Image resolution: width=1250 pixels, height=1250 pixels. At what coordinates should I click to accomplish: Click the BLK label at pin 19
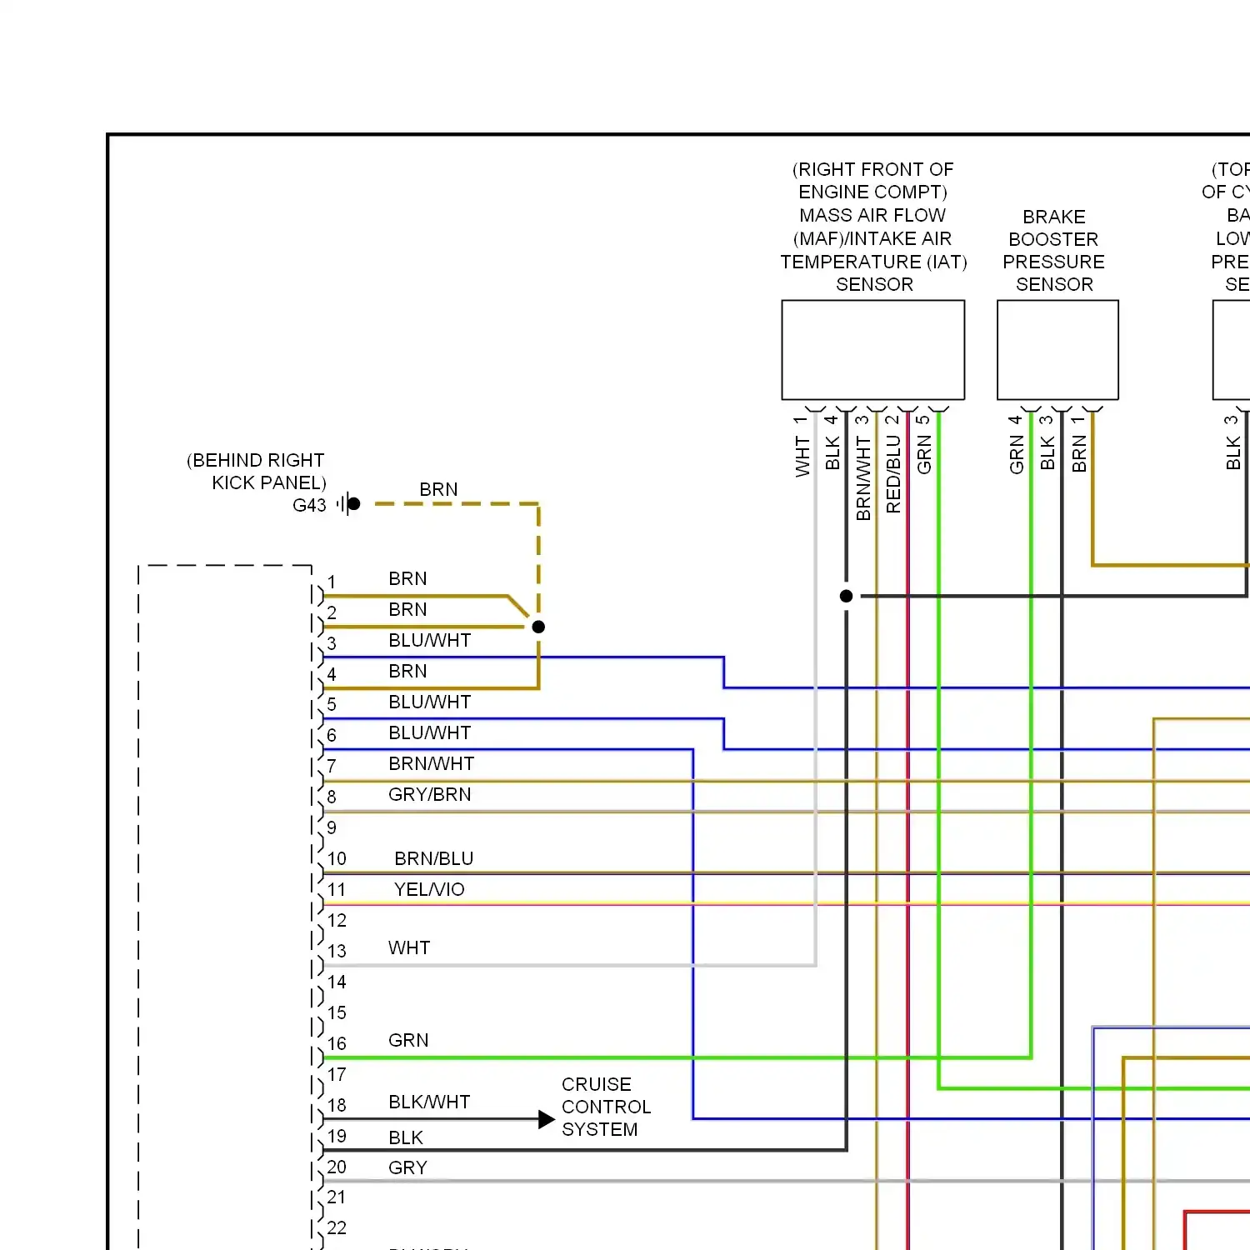[x=406, y=1137]
